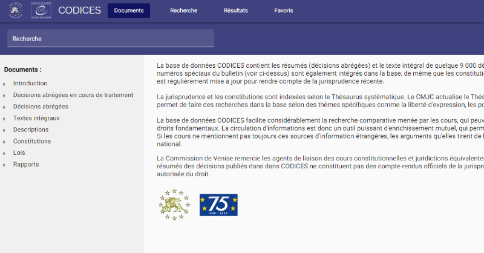
Task: Open the Favoris tab
Action: (x=284, y=10)
